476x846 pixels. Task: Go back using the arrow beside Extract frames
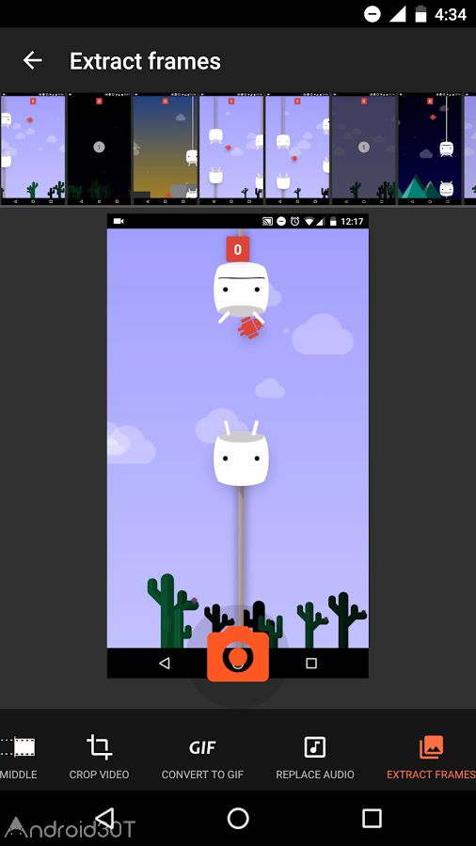point(32,60)
